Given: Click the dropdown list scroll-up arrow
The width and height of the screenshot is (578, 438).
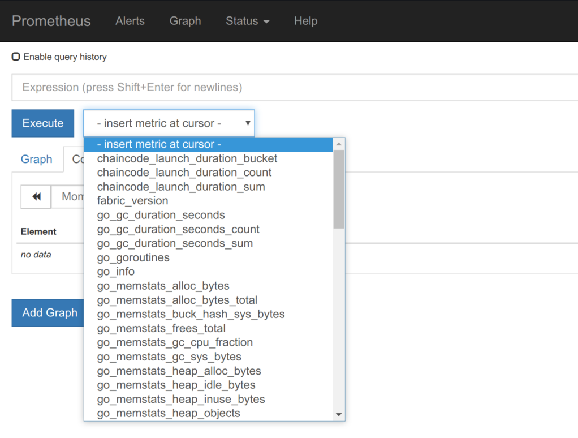Looking at the screenshot, I should pyautogui.click(x=339, y=144).
